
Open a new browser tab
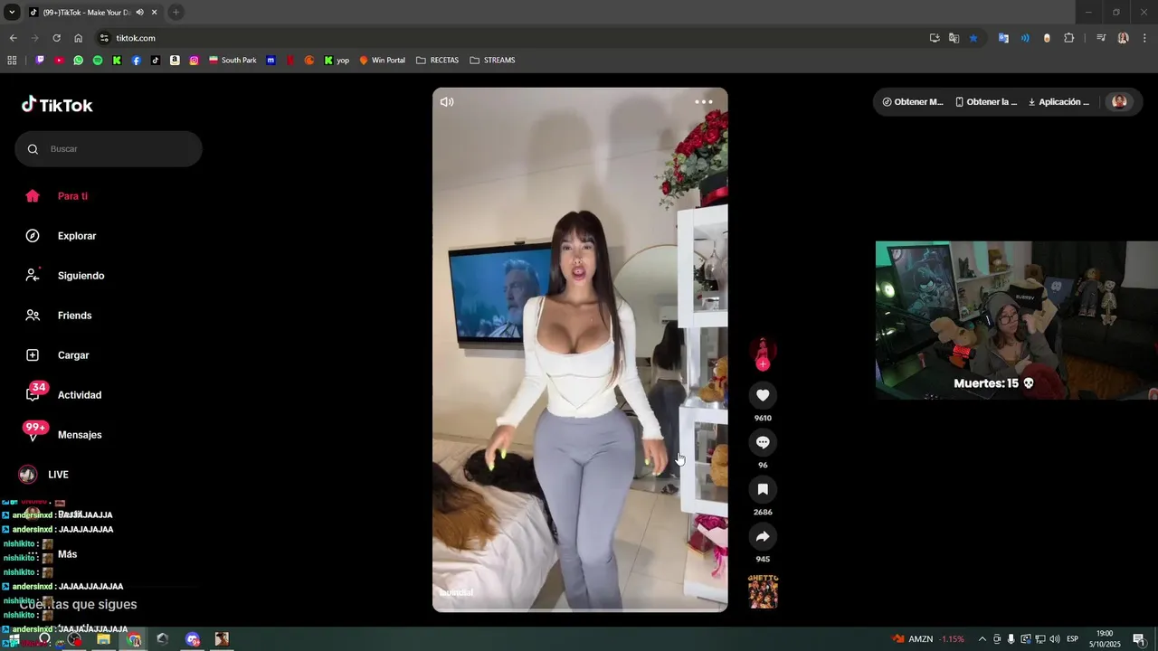click(x=176, y=12)
